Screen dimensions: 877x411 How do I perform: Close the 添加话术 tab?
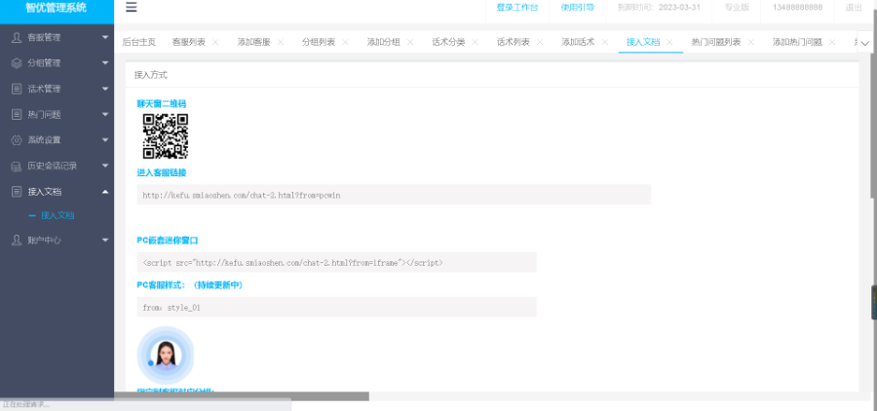604,42
